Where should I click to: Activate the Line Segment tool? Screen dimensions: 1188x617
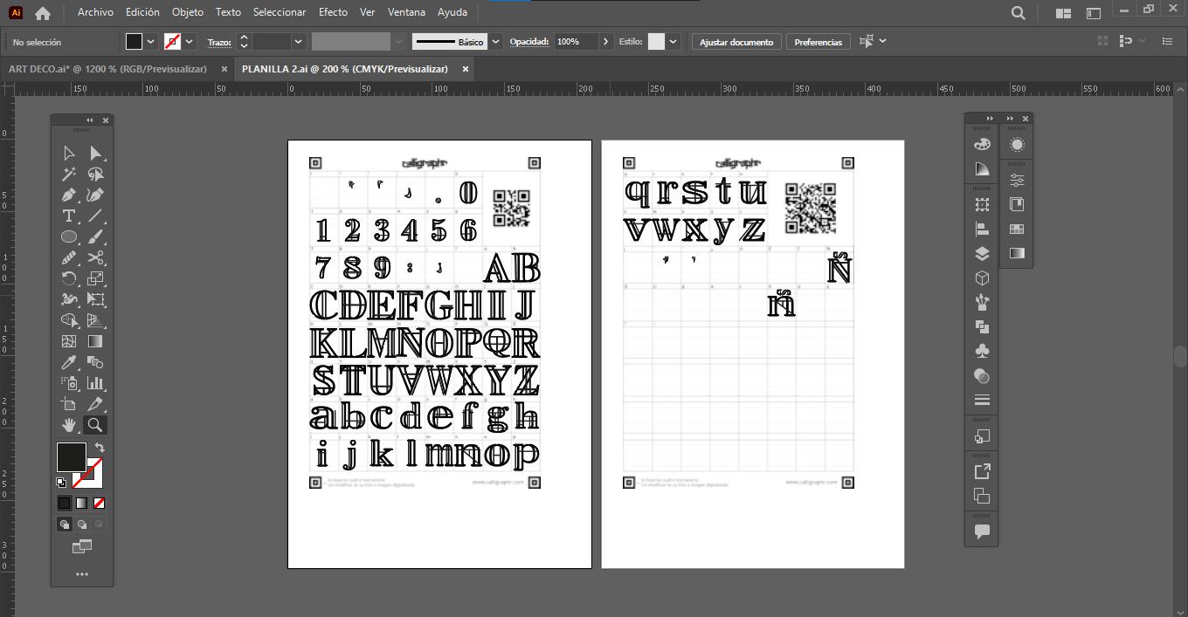click(x=96, y=216)
